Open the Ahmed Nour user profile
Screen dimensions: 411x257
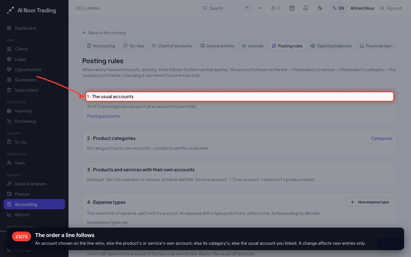pos(362,8)
